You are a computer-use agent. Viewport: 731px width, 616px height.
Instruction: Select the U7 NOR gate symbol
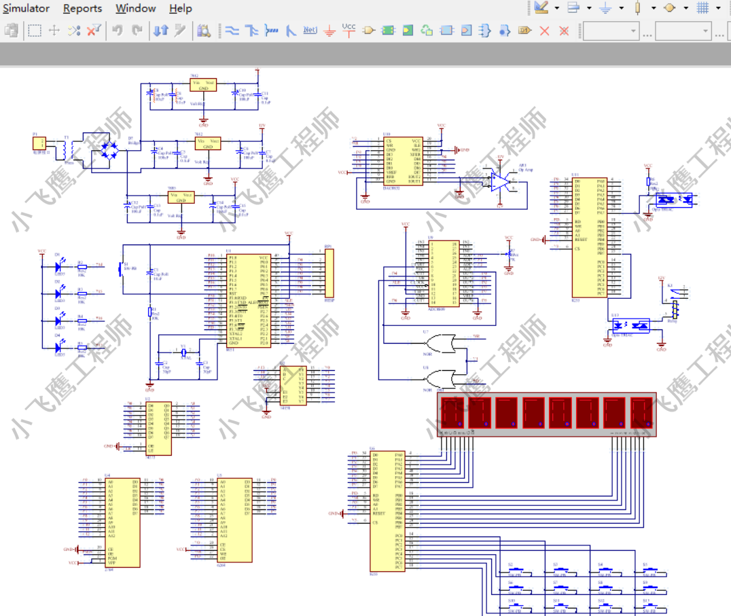pos(440,344)
